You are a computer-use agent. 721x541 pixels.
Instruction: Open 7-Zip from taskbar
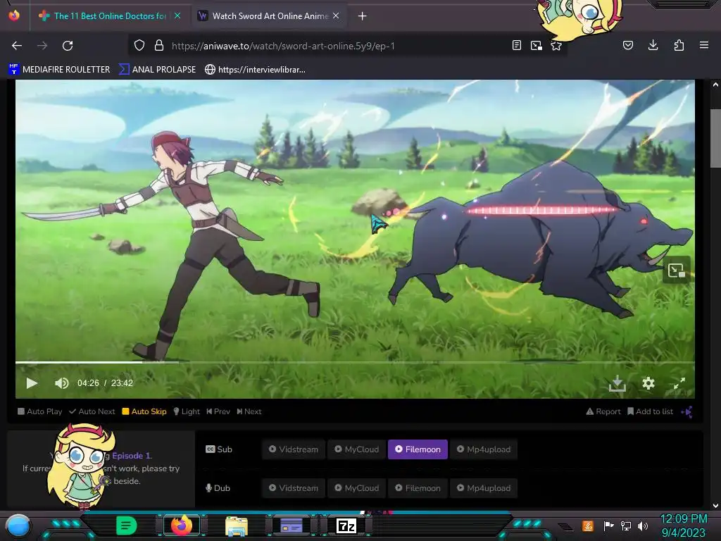pyautogui.click(x=346, y=526)
